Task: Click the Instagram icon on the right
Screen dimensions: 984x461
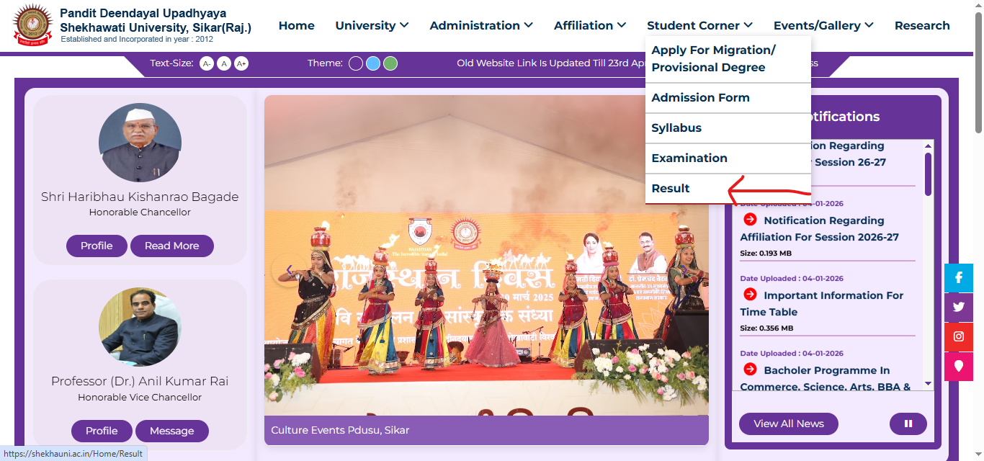Action: (x=958, y=336)
